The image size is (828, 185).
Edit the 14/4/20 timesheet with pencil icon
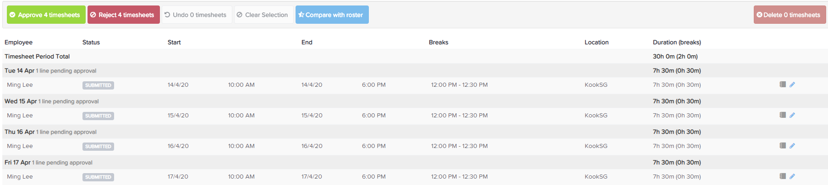click(x=792, y=85)
